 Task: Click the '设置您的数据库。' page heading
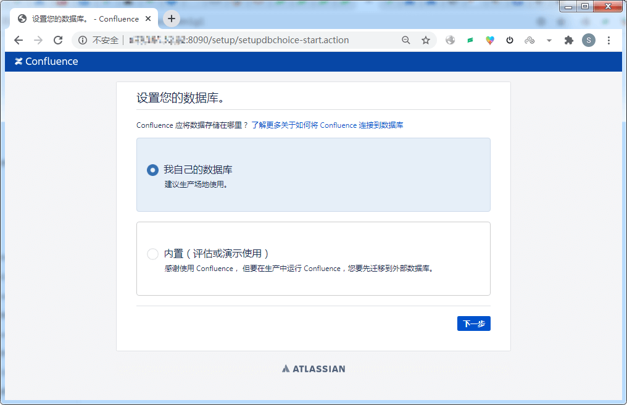click(x=180, y=98)
